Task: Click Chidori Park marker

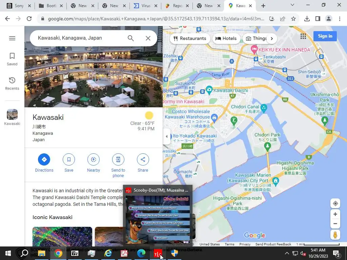Action: coord(267,146)
